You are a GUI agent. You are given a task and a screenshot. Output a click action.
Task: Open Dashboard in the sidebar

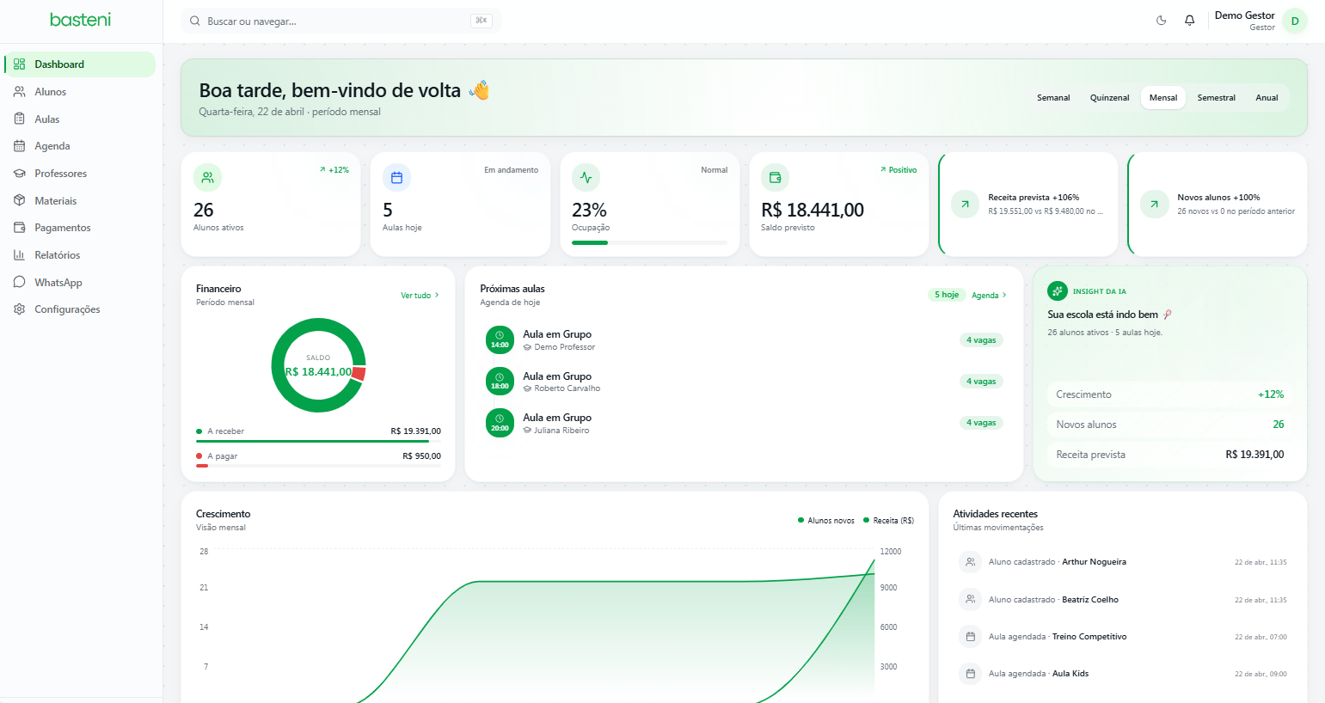coord(80,64)
